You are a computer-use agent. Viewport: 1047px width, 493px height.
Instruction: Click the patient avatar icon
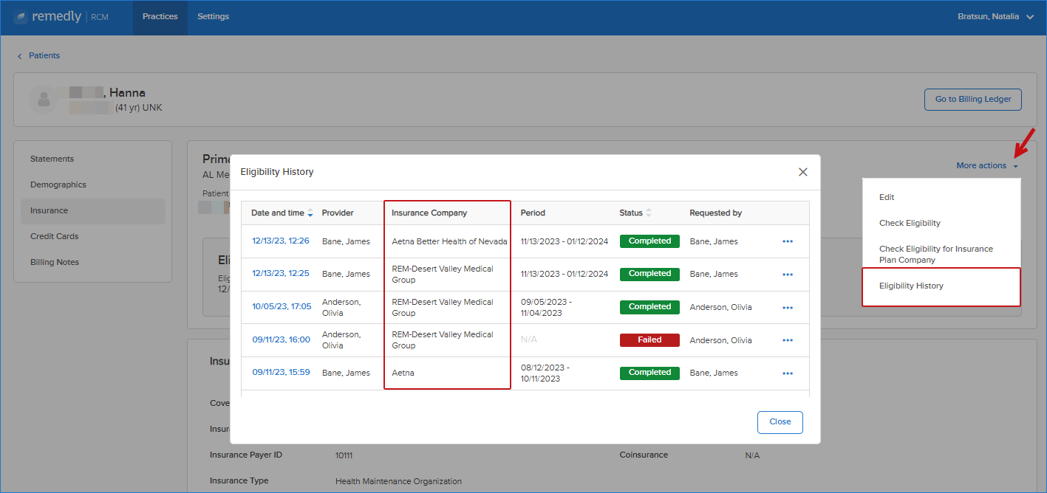pyautogui.click(x=44, y=100)
